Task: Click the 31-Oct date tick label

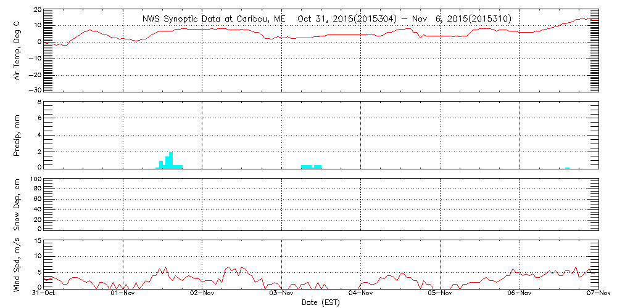Action: coord(44,294)
